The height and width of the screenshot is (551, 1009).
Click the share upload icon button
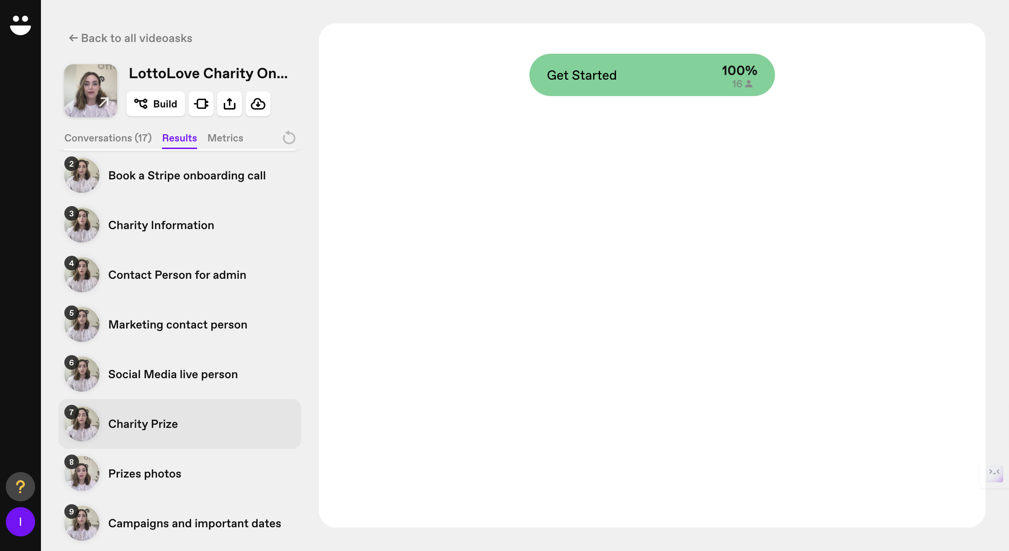(x=230, y=104)
